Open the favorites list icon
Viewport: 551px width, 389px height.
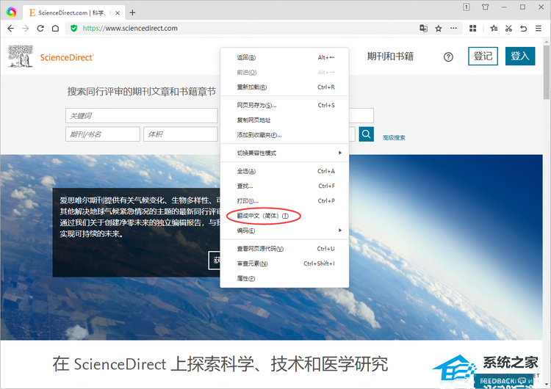click(494, 29)
